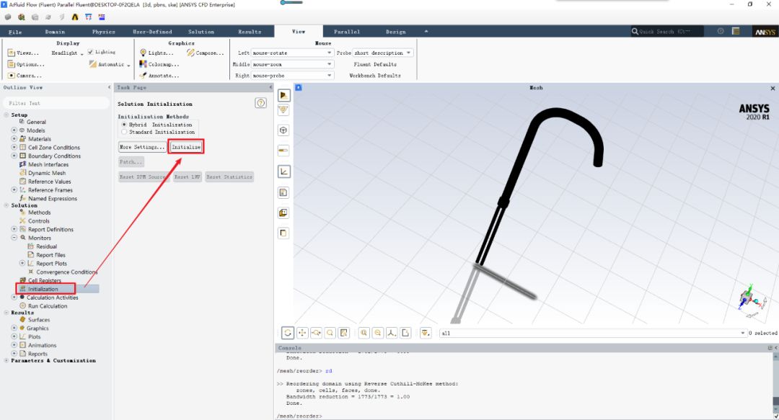The width and height of the screenshot is (779, 420).
Task: Click the Quick Search magnifier icon
Action: (635, 31)
